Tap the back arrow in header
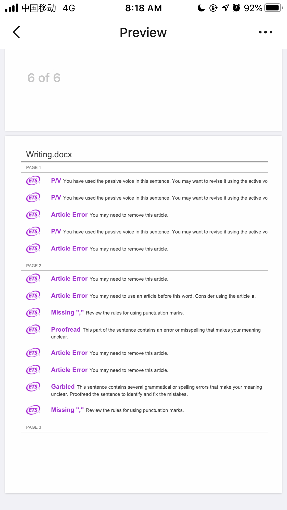The height and width of the screenshot is (510, 287). pos(17,32)
